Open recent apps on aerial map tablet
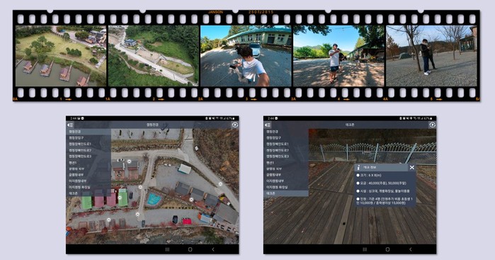The width and height of the screenshot is (495, 260). pos(167,249)
